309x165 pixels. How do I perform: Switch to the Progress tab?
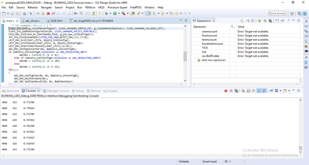110,91
